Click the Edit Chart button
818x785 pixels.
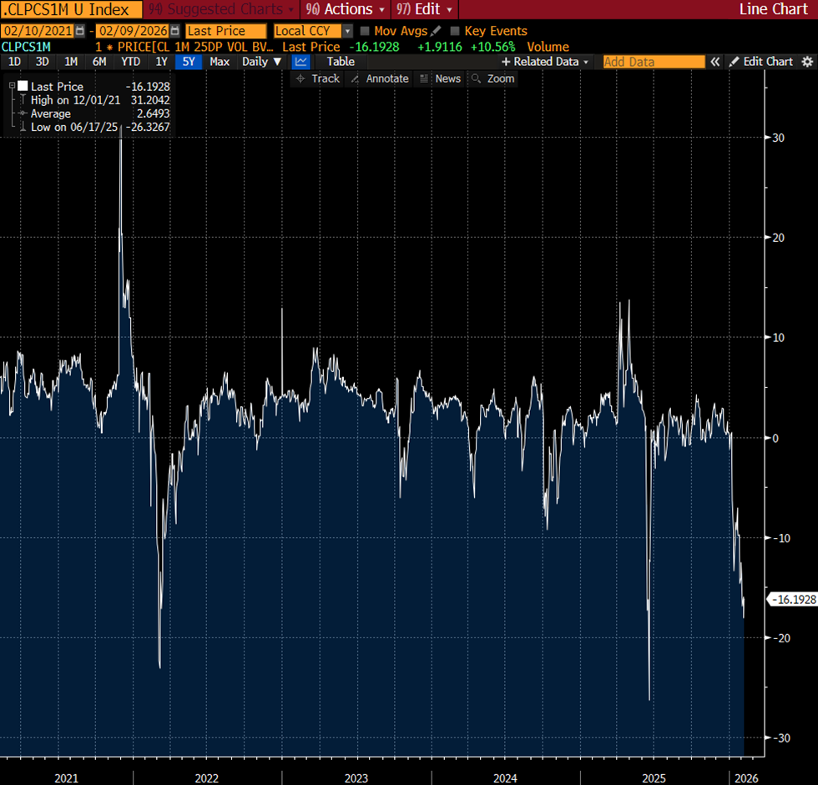(x=760, y=62)
